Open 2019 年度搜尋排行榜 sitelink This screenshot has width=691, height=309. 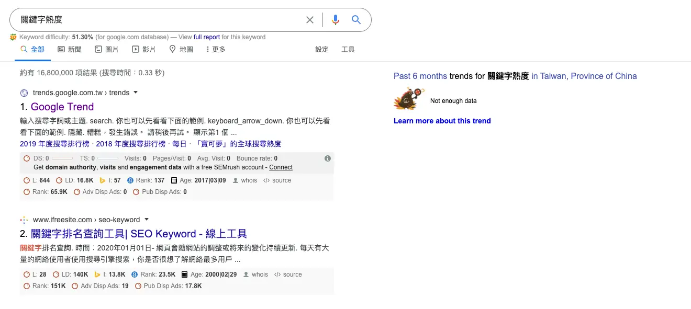pyautogui.click(x=54, y=144)
